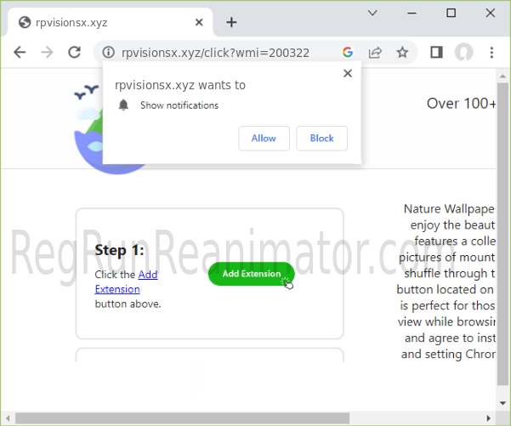Click the browser Back arrow

[20, 52]
